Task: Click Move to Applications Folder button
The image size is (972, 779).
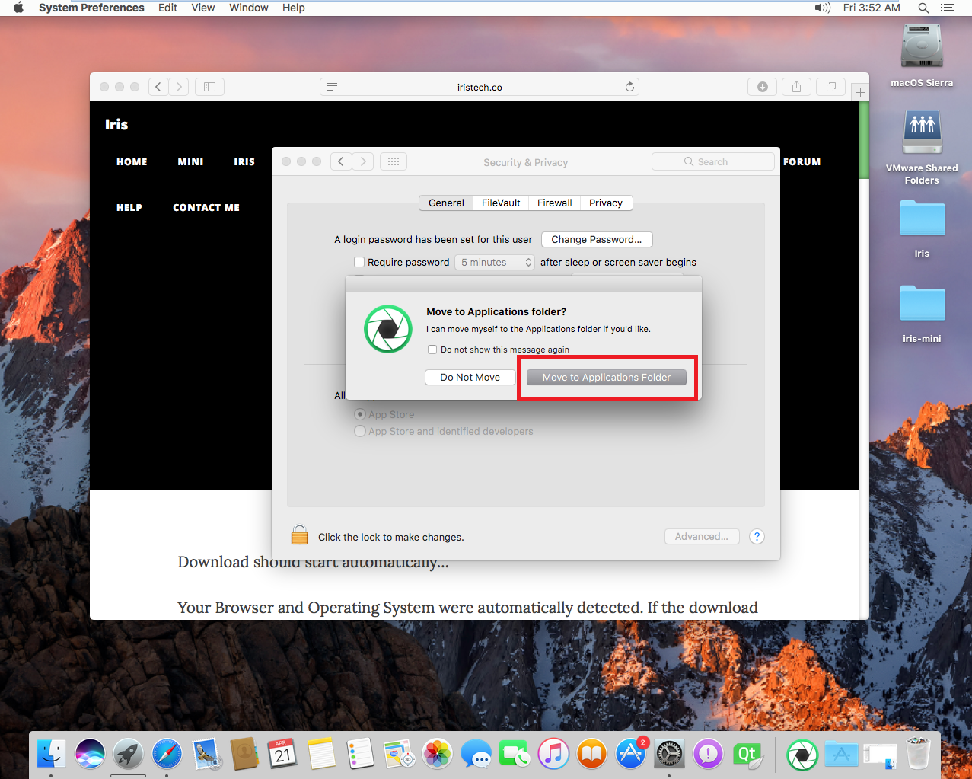Action: pyautogui.click(x=607, y=377)
